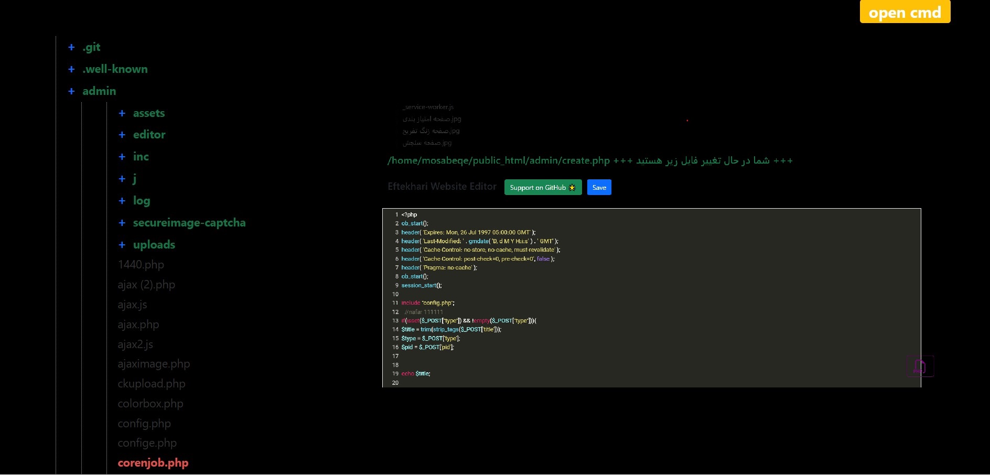Expand the secureimage-captcha folder
The height and width of the screenshot is (475, 990).
point(122,223)
